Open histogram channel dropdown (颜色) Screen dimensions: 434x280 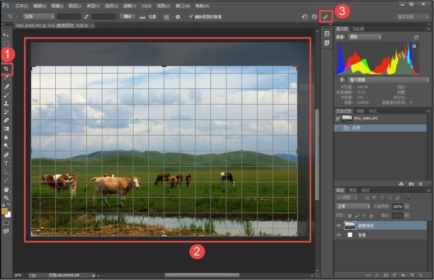(x=365, y=37)
